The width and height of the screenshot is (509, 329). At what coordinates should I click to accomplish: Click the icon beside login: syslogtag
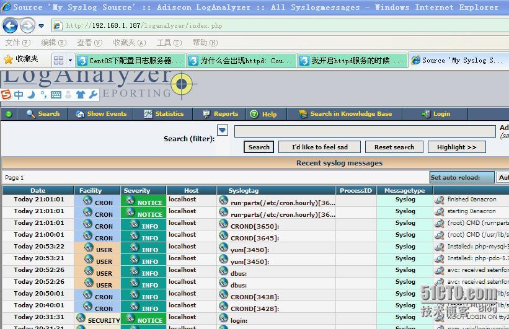coord(223,318)
